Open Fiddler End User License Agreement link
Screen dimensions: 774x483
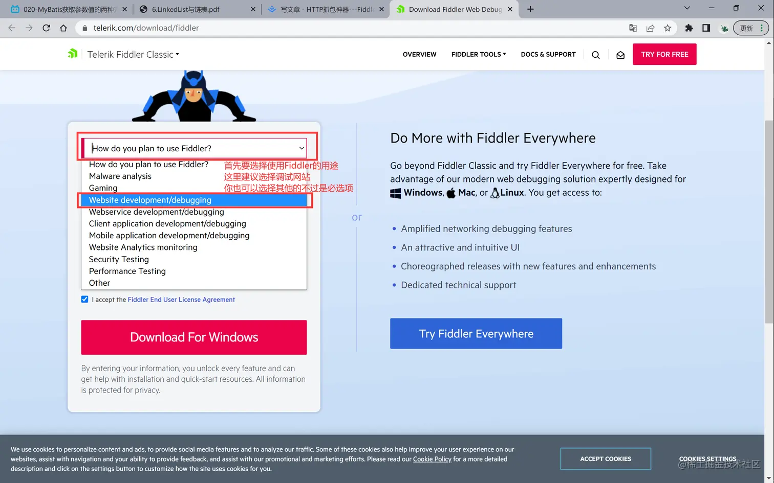pyautogui.click(x=181, y=300)
